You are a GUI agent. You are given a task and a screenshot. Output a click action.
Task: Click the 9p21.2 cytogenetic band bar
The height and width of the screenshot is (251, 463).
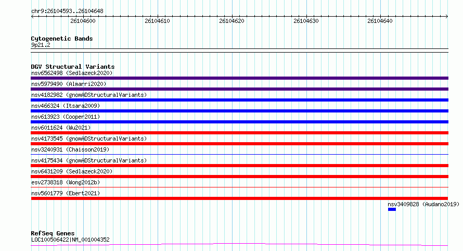(x=239, y=51)
